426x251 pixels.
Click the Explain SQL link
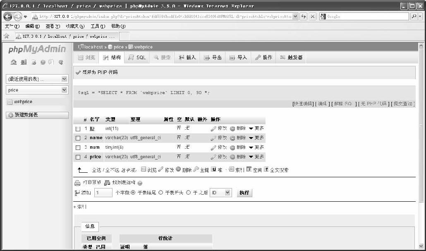pyautogui.click(x=344, y=104)
